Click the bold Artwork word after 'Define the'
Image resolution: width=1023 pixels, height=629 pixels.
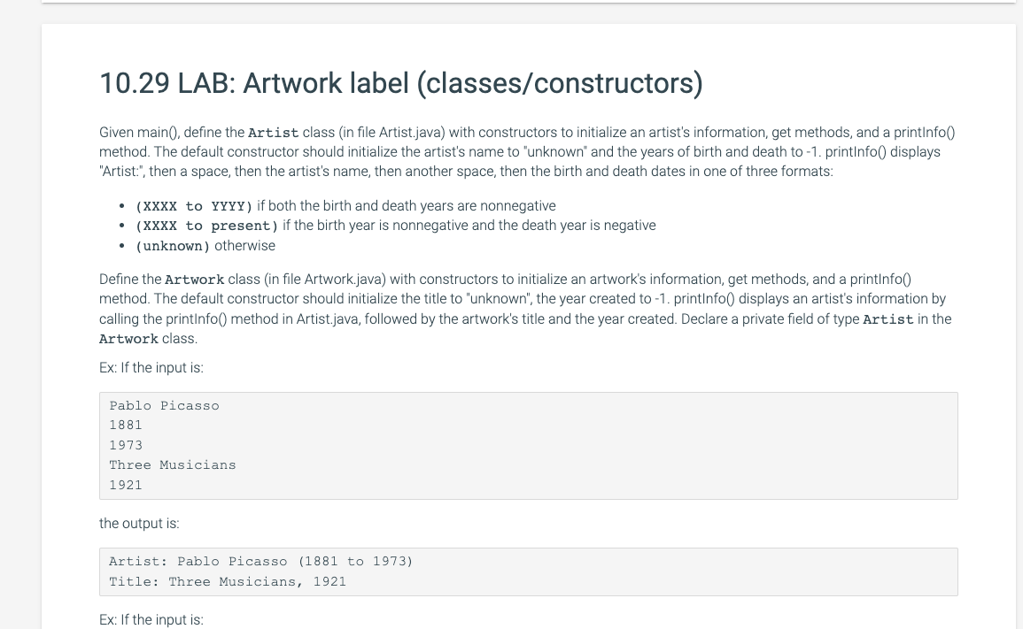click(195, 280)
